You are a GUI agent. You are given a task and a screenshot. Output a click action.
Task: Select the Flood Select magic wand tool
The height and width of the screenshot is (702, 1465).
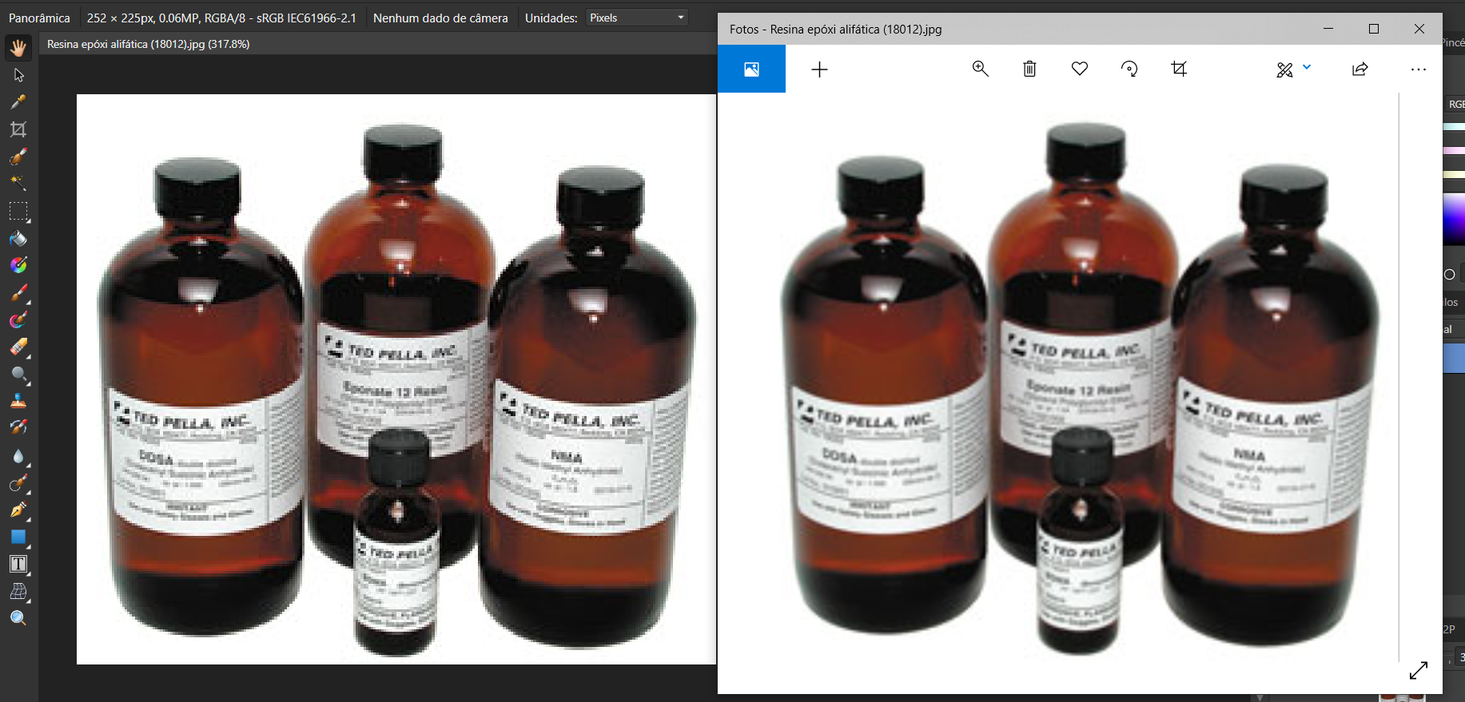click(x=18, y=184)
